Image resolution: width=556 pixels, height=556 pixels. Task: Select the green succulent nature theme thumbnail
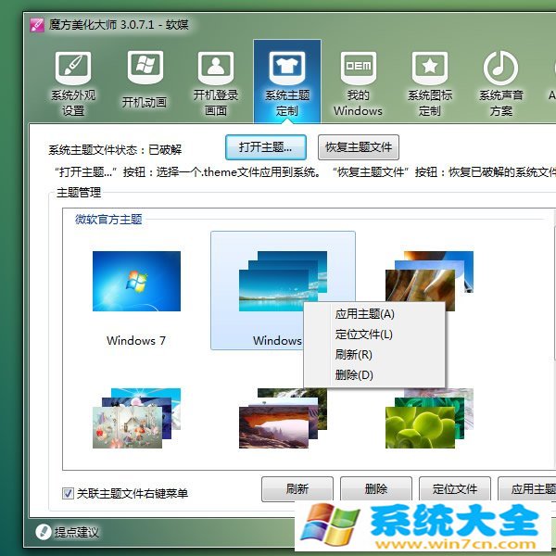click(429, 418)
